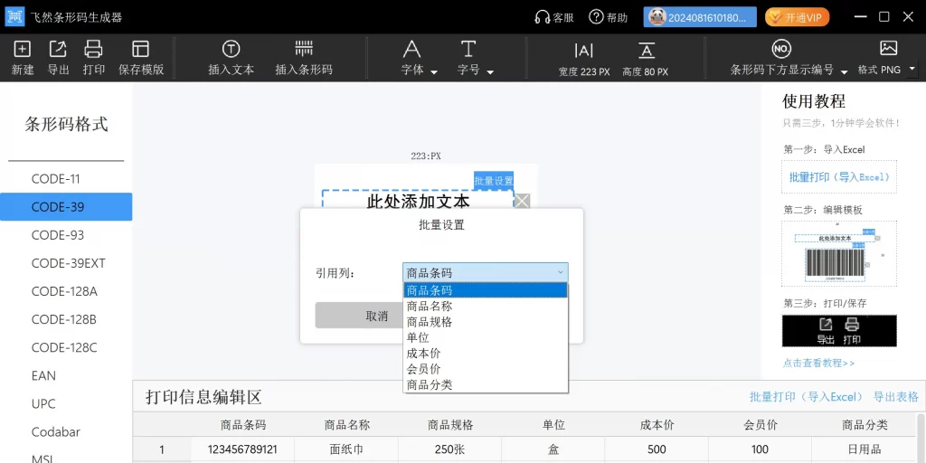
Task: Click the 日用品 category cell
Action: (x=864, y=449)
